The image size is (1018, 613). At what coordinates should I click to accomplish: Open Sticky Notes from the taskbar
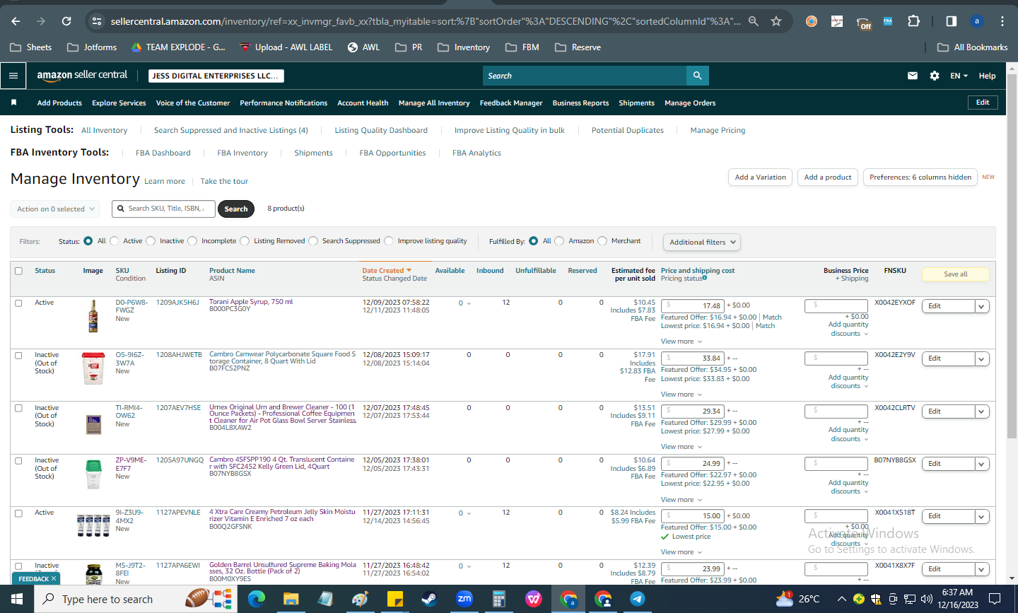394,599
